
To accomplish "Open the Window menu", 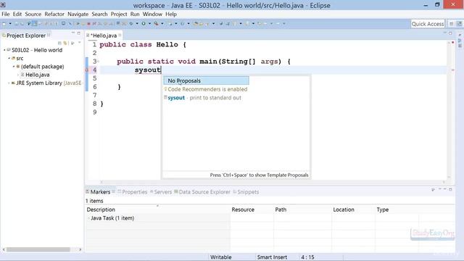I will tap(152, 14).
